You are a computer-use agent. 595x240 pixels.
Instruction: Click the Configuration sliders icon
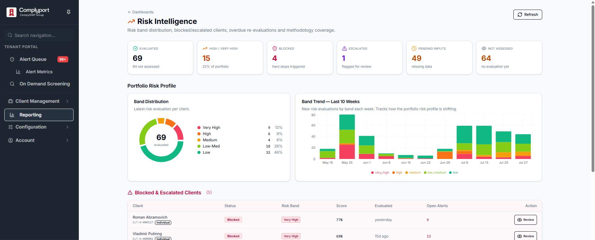(x=11, y=127)
